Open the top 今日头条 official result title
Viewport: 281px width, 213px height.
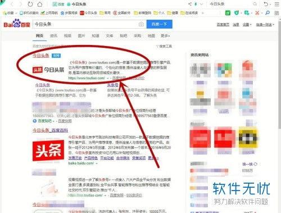click(41, 56)
